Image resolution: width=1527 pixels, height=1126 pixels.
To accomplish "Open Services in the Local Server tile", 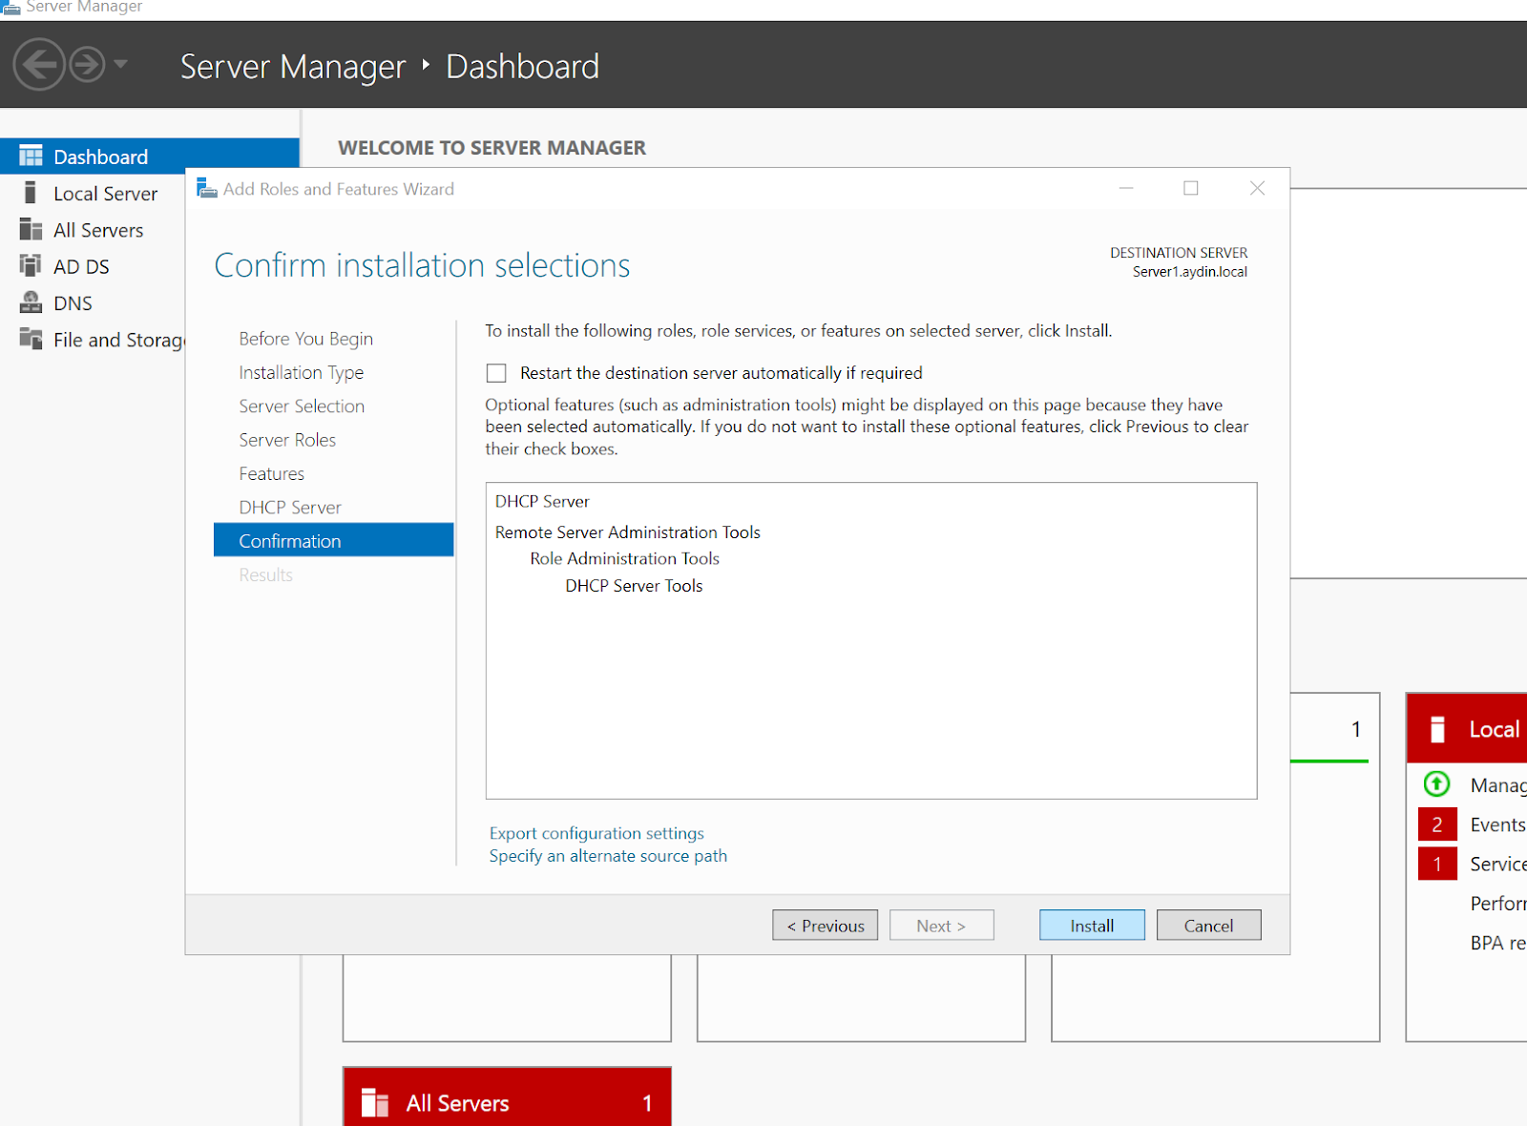I will pos(1497,864).
